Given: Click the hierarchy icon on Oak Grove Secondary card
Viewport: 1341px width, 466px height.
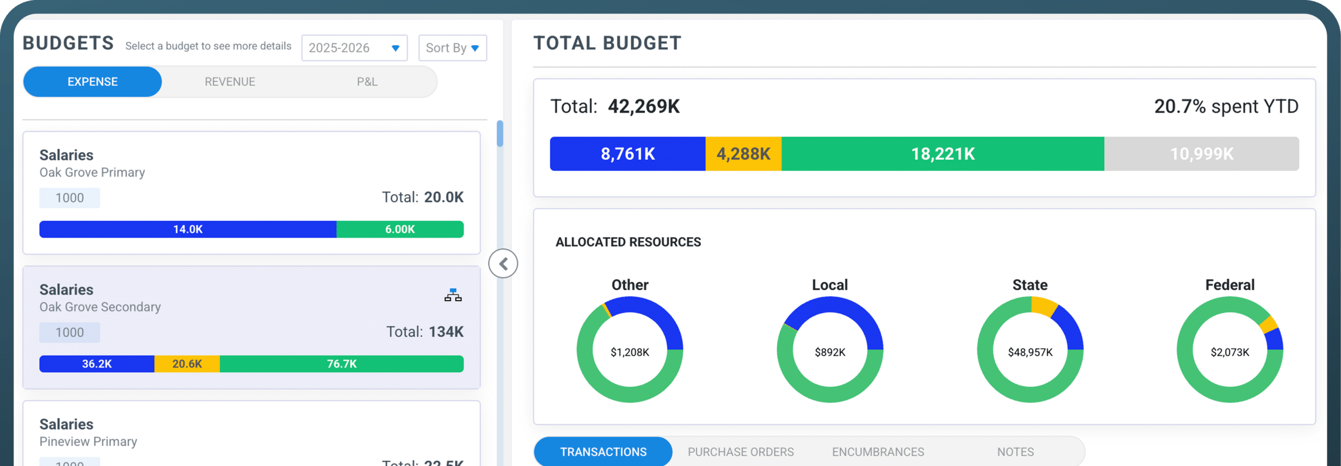Looking at the screenshot, I should (x=453, y=295).
